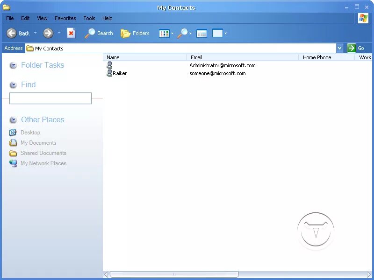Select Administrator@microsoft.com email cell
Screen dimensions: 374x280
point(223,65)
